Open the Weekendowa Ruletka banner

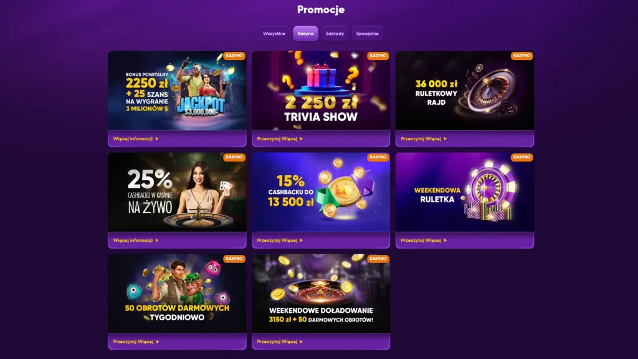pyautogui.click(x=465, y=192)
